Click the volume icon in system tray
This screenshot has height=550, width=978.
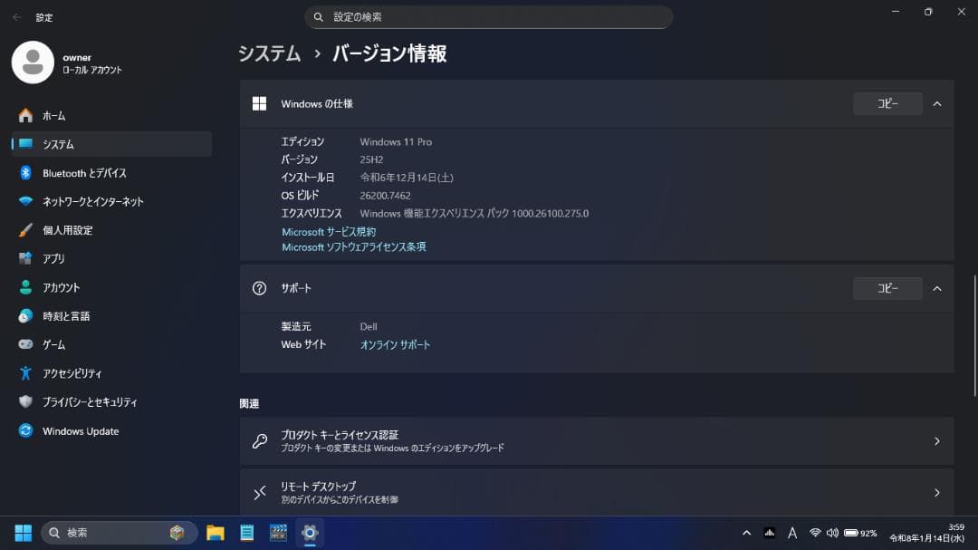[x=831, y=533]
